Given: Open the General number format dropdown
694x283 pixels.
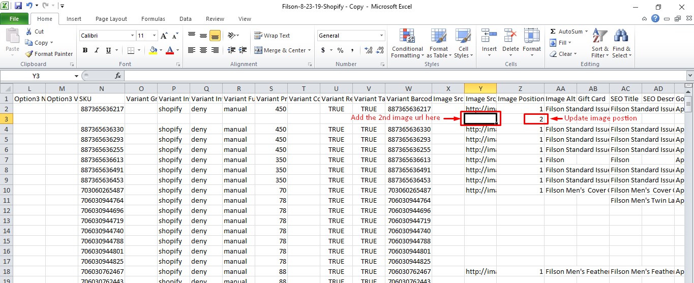Looking at the screenshot, I should coord(381,36).
